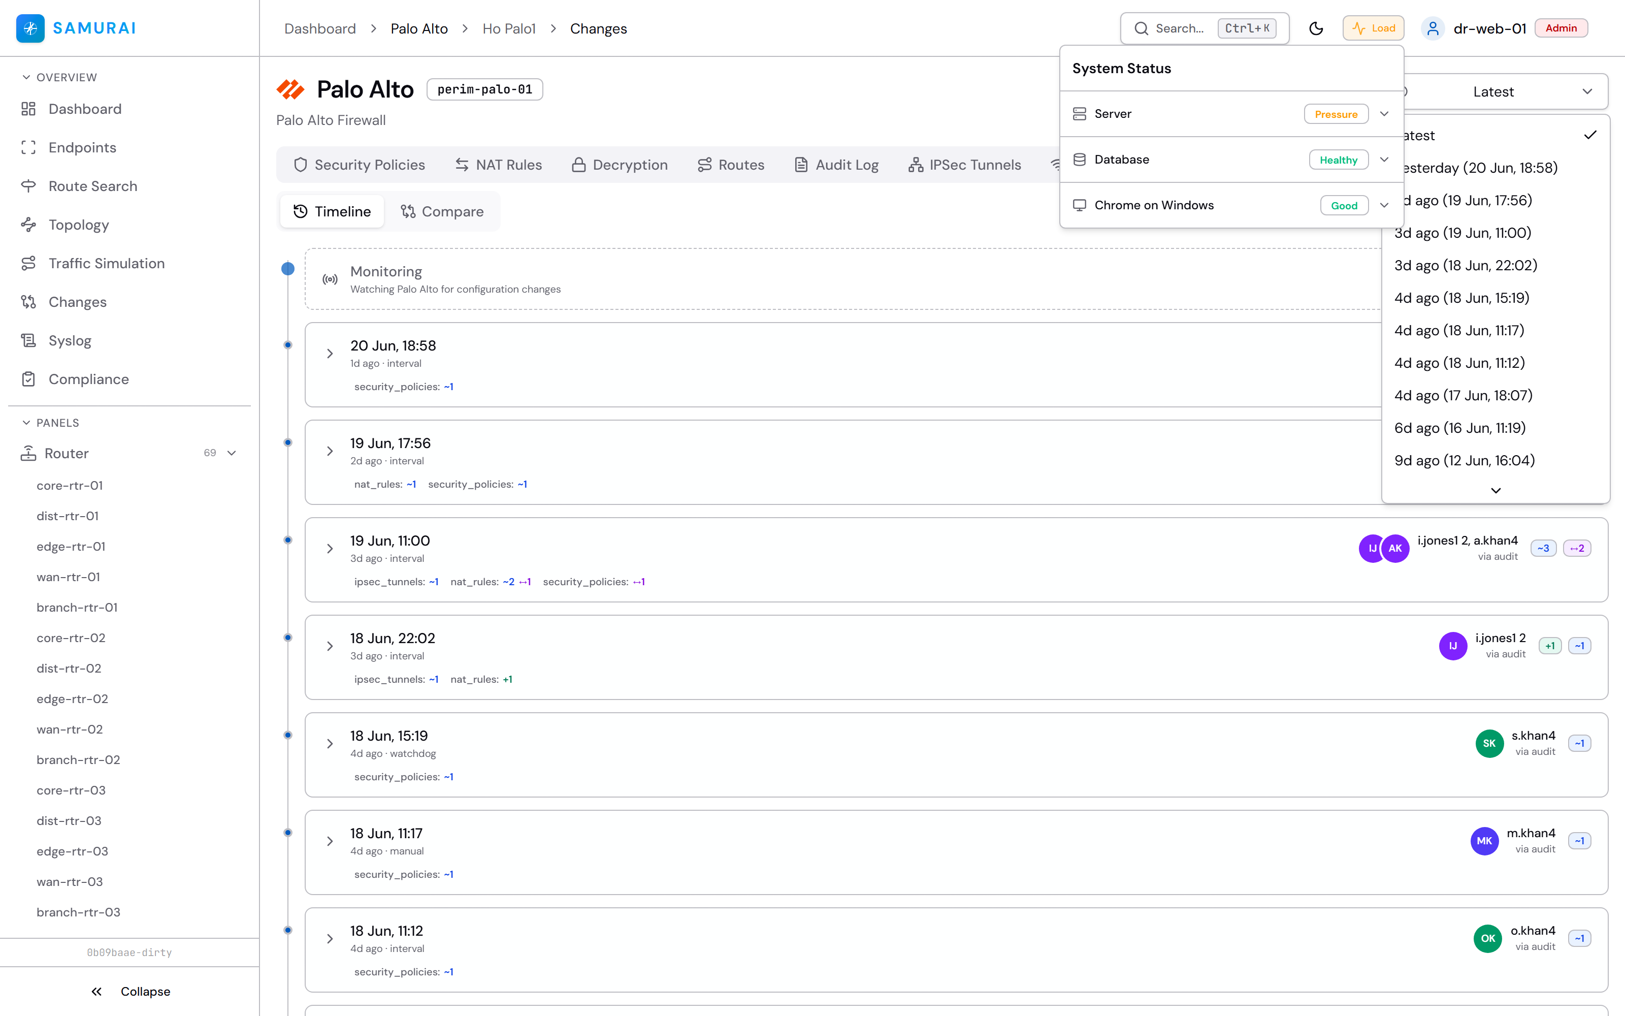Click the AK avatar on 19 Jun 11:00
The height and width of the screenshot is (1016, 1625).
pyautogui.click(x=1394, y=548)
